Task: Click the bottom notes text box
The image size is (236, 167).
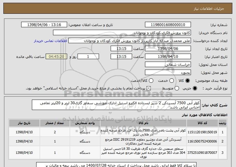Action: pyautogui.click(x=116, y=165)
